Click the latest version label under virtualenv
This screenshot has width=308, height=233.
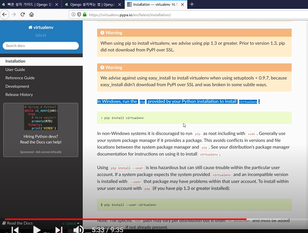coord(41,35)
